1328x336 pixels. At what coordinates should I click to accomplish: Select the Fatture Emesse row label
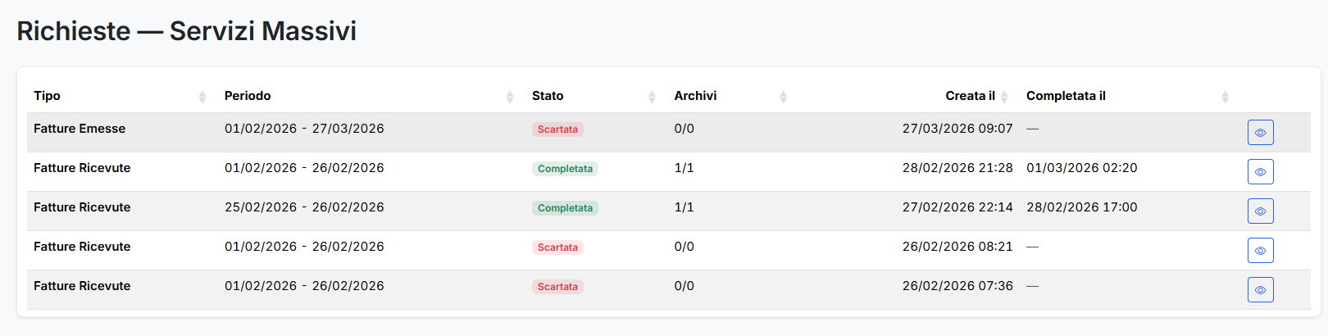pos(80,129)
